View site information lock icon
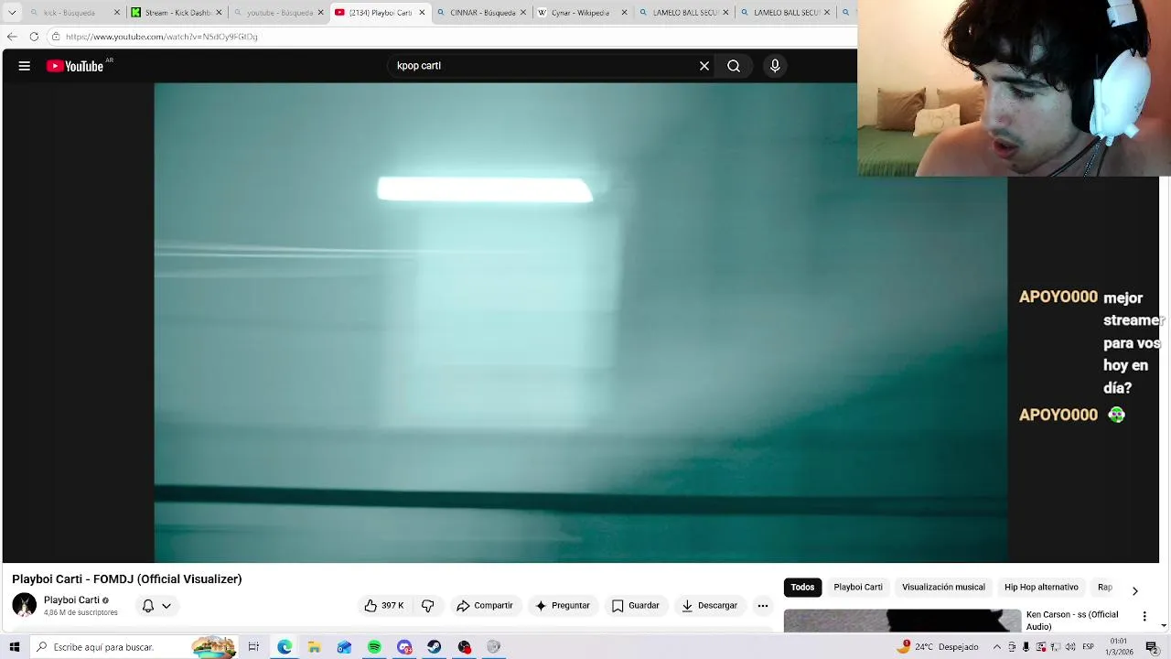This screenshot has height=659, width=1171. click(56, 37)
